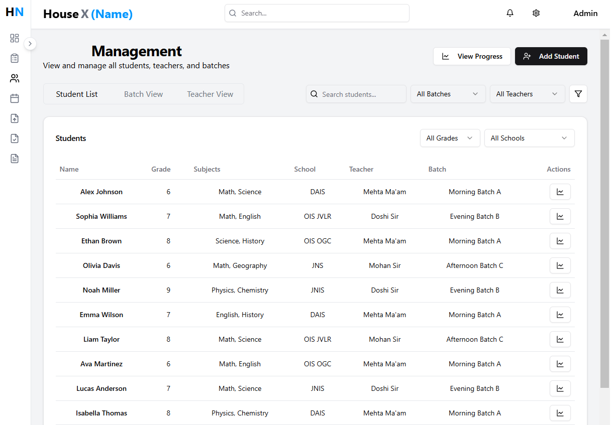Open the report document icon at sidebar bottom
The width and height of the screenshot is (612, 425).
14,158
